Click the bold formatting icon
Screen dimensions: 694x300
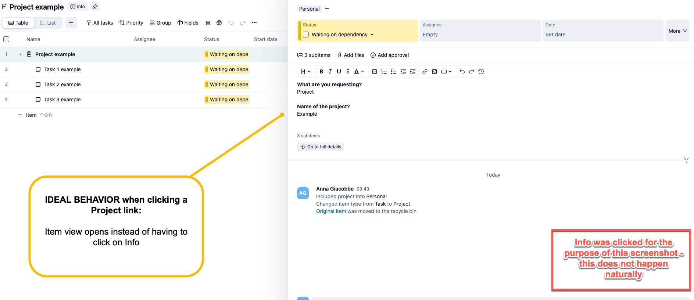321,72
